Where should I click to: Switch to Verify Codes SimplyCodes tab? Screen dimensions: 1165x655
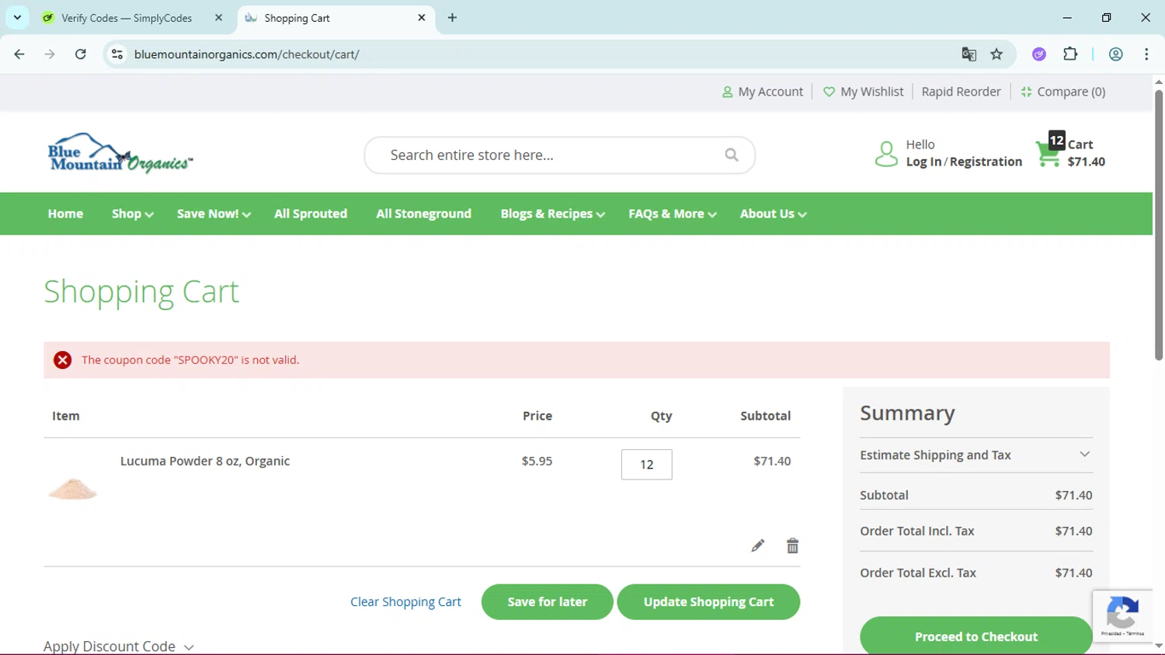click(134, 18)
